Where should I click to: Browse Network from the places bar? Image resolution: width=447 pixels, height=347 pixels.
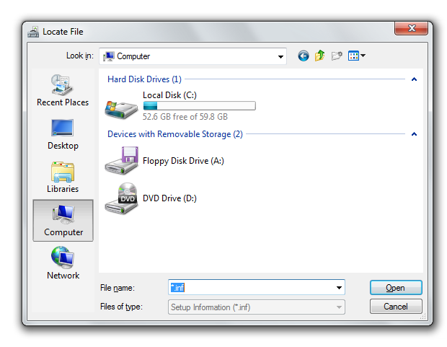63,263
